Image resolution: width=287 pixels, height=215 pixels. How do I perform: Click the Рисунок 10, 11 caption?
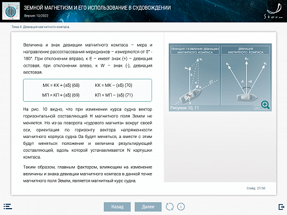point(184,108)
